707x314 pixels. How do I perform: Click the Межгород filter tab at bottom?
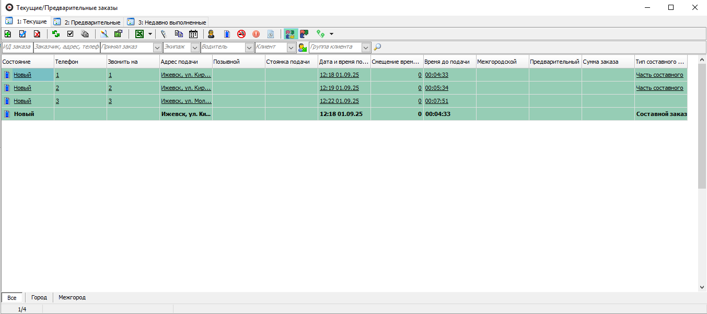coord(72,298)
